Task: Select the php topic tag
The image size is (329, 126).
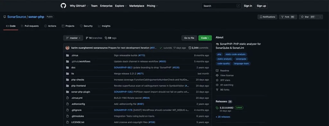Action: pyautogui.click(x=219, y=54)
